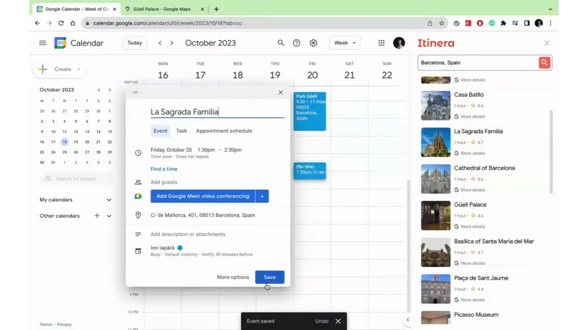Open More options for the event
588x330 pixels.
[233, 277]
